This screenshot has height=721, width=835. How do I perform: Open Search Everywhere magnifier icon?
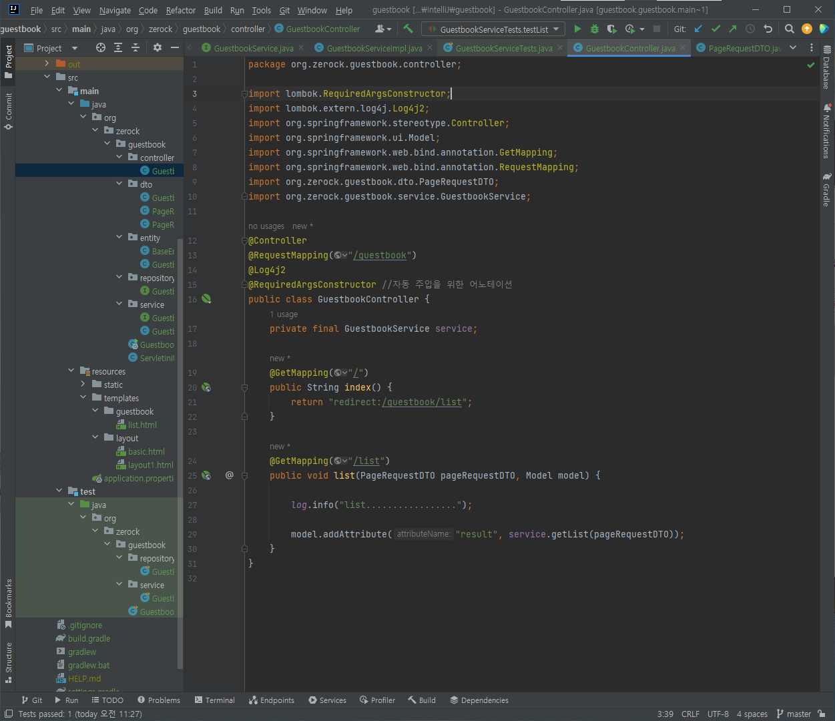pos(790,29)
